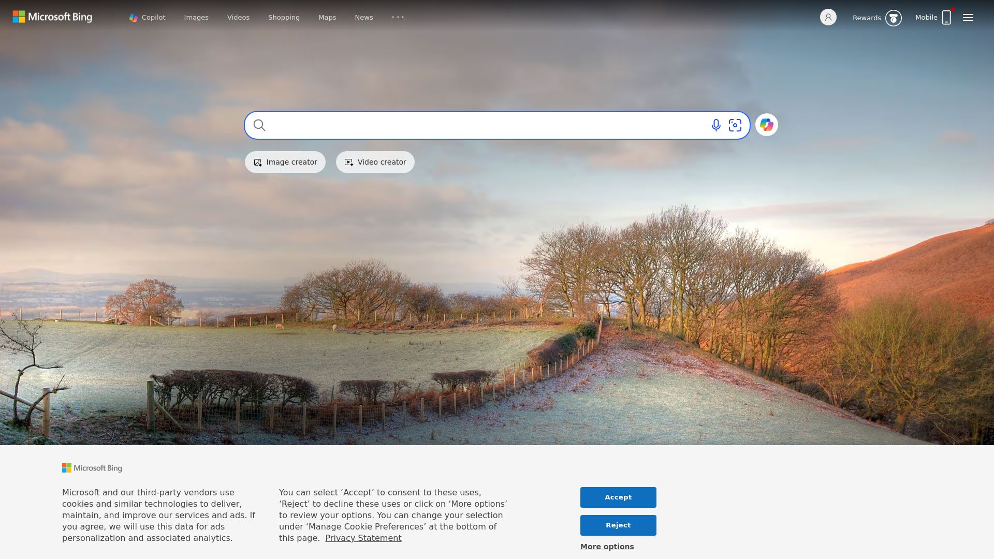Click the Microsoft Bing logo
This screenshot has height=559, width=994.
(52, 17)
